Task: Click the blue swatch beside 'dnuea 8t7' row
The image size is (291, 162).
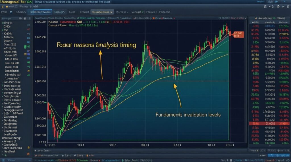Action: (28, 54)
